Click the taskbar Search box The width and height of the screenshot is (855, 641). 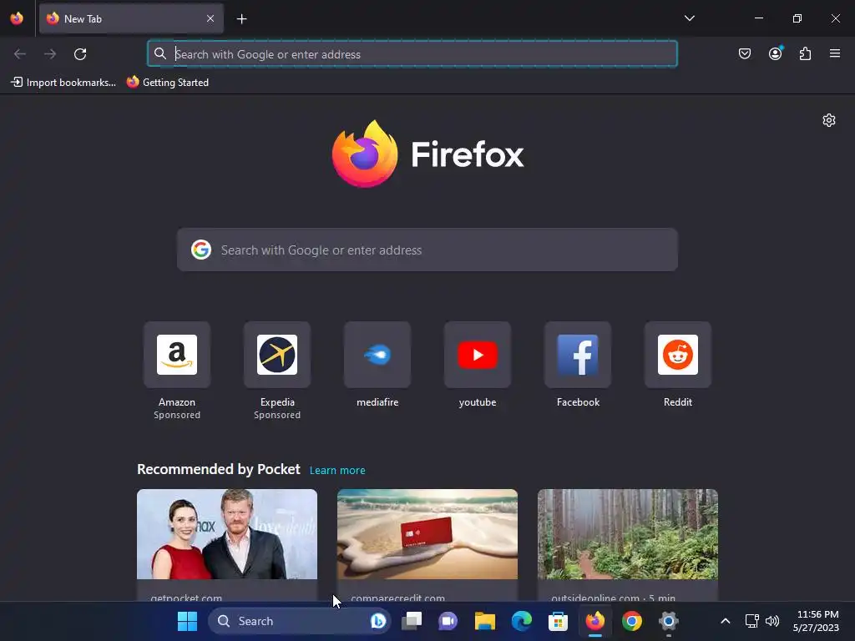(x=299, y=621)
